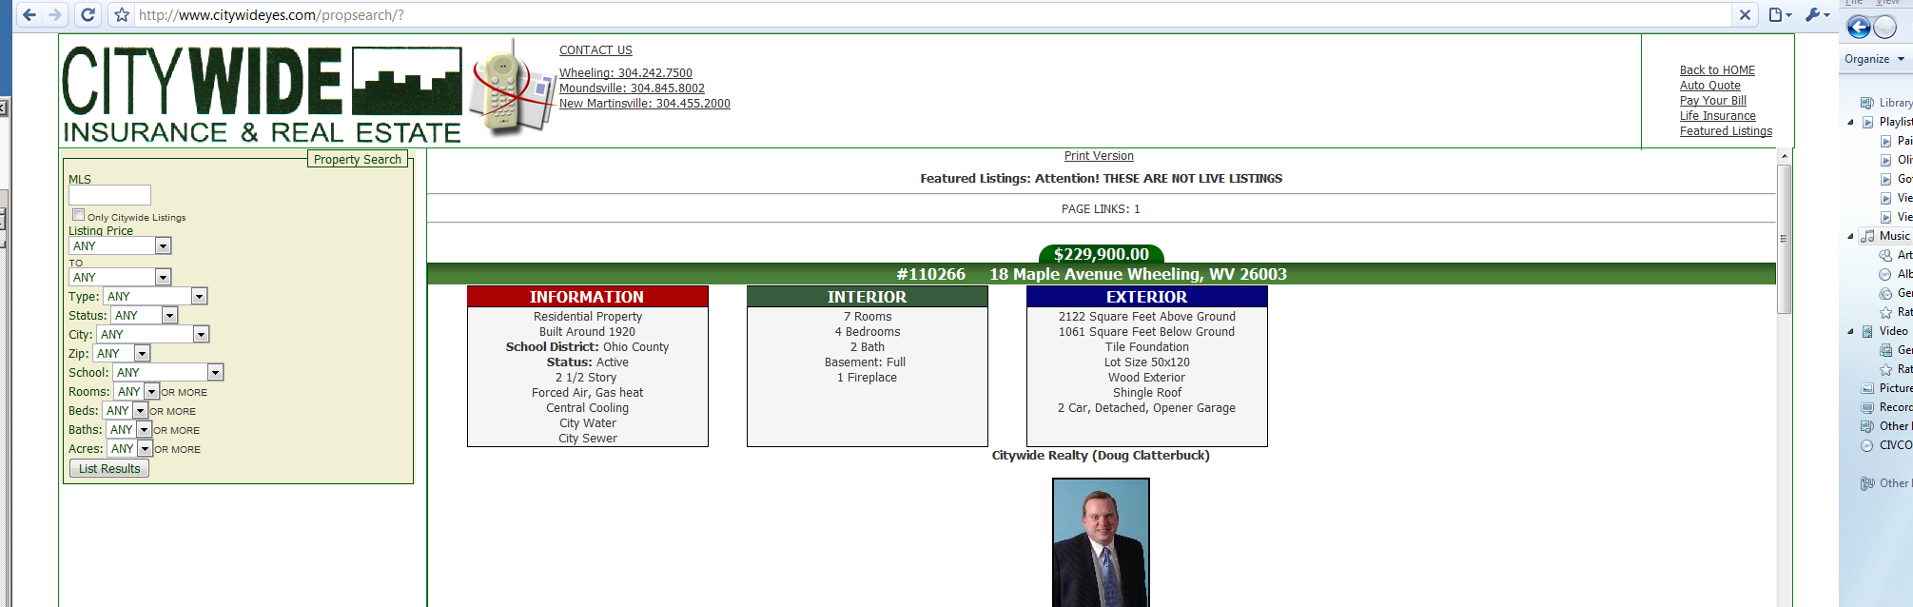Click the Citywide Insurance & Real Estate logo
The height and width of the screenshot is (607, 1913).
click(x=263, y=95)
